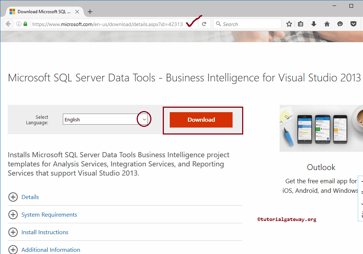Show bookmarks list icon

click(x=301, y=24)
